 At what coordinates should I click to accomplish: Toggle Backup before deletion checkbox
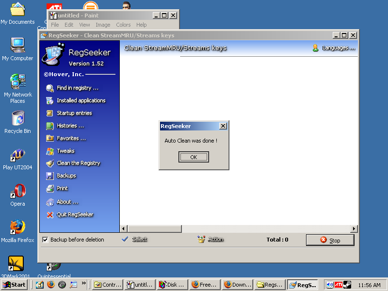(x=46, y=240)
